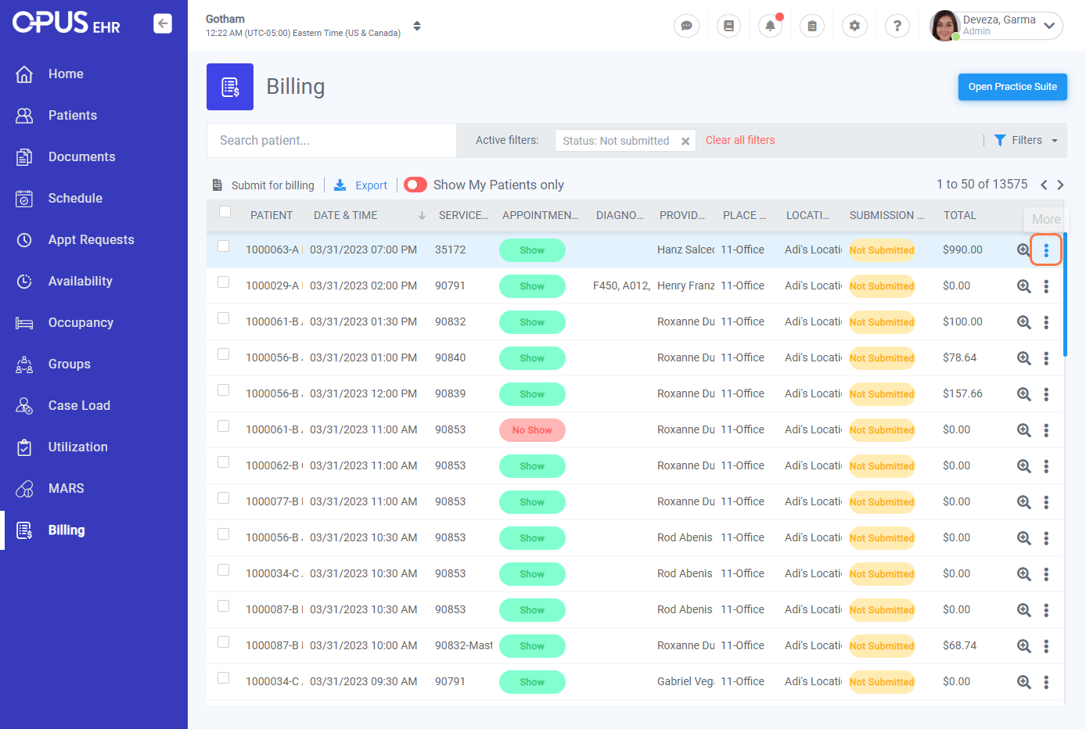Click the Export download icon
1086x729 pixels.
point(340,185)
